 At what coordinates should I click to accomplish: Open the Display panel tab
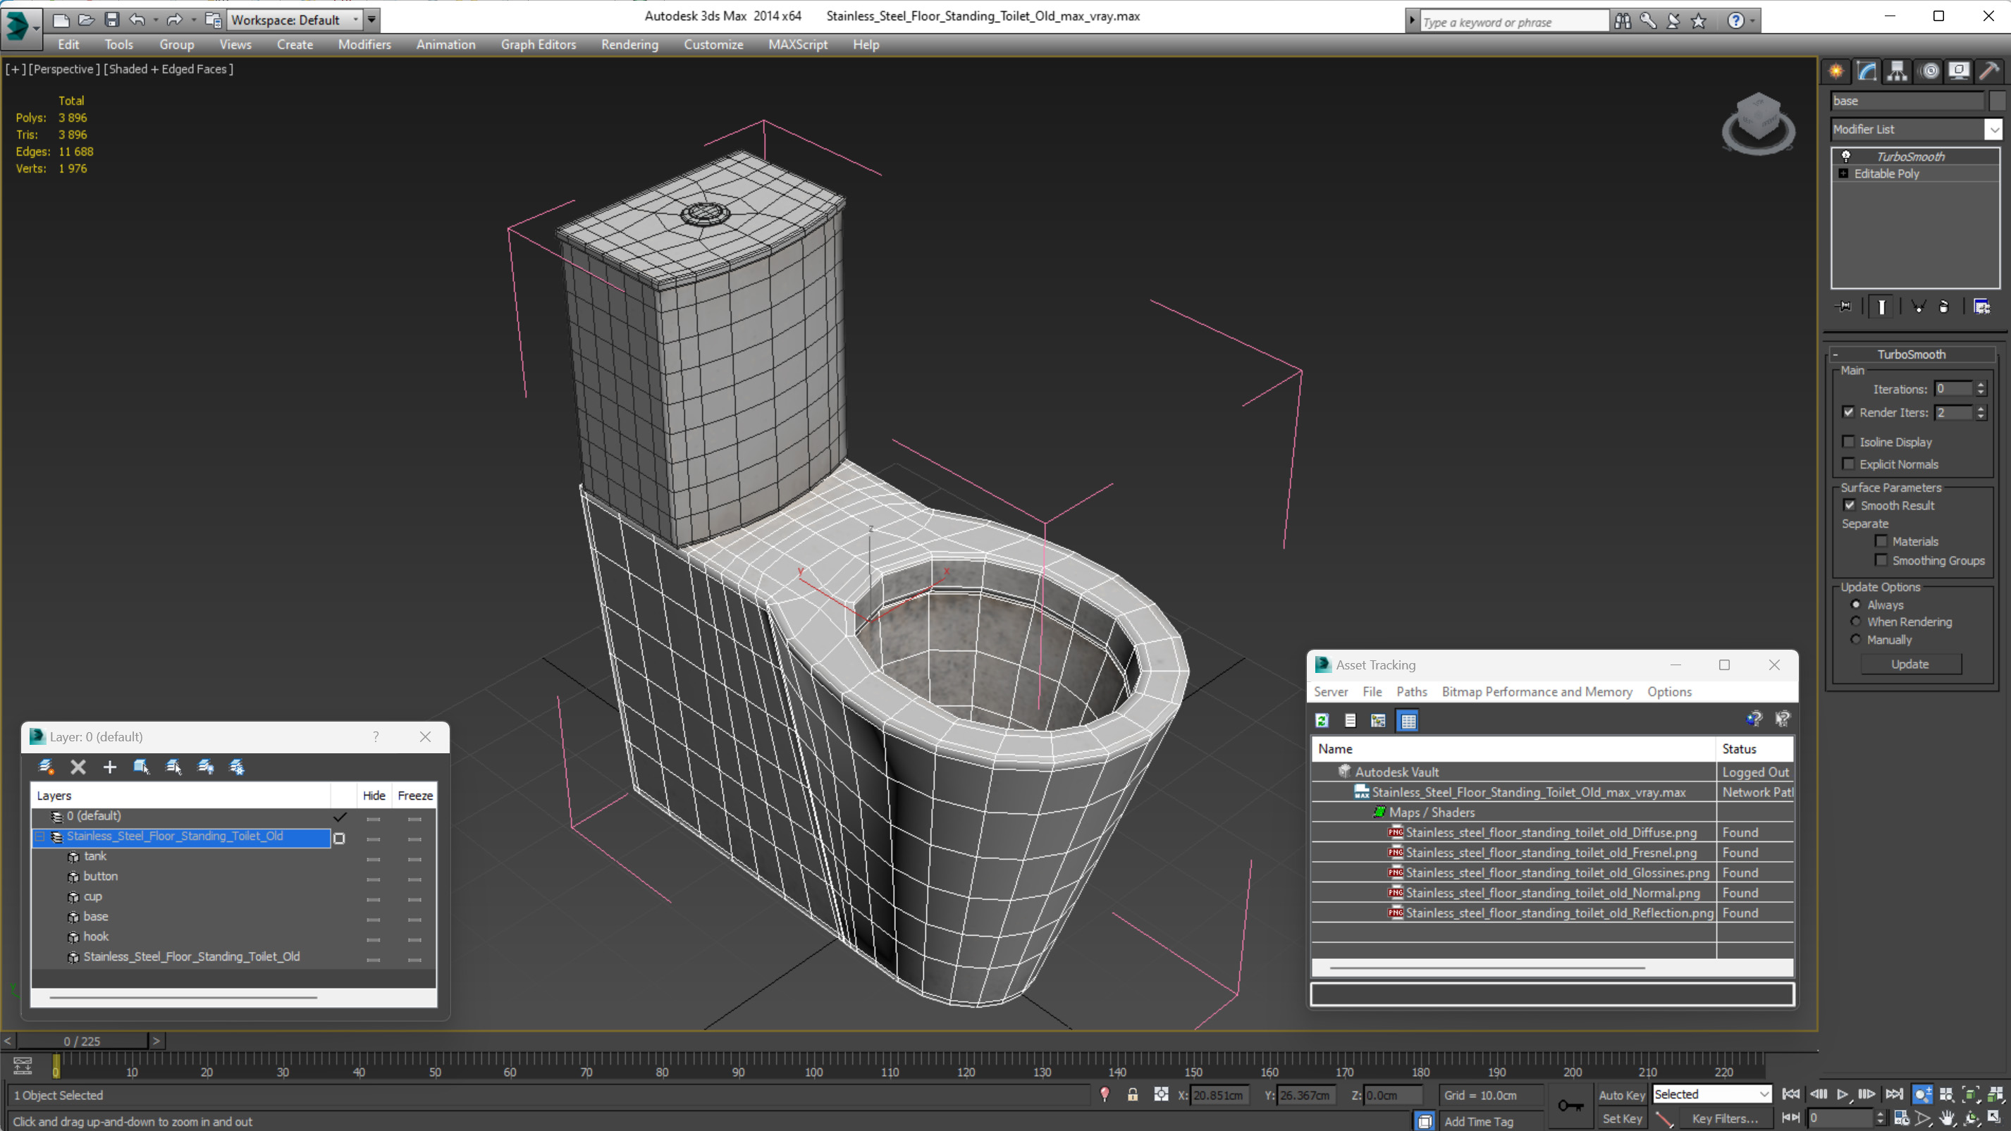pyautogui.click(x=1959, y=71)
